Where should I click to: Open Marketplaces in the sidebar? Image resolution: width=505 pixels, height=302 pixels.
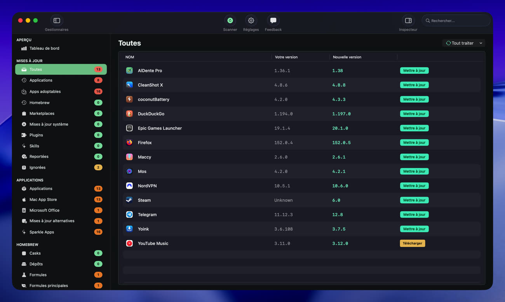pos(61,113)
